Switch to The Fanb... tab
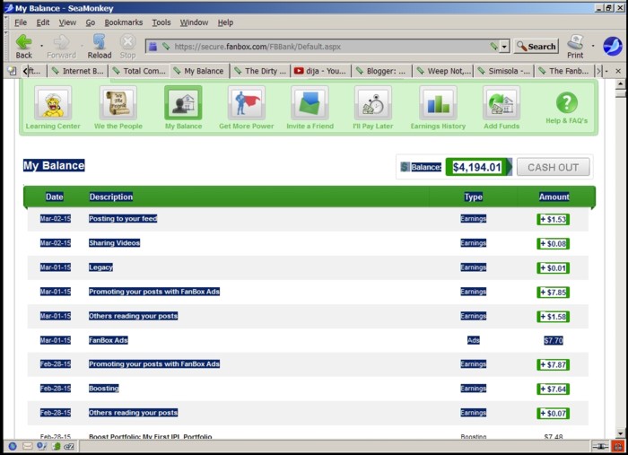The width and height of the screenshot is (628, 455). tap(564, 71)
